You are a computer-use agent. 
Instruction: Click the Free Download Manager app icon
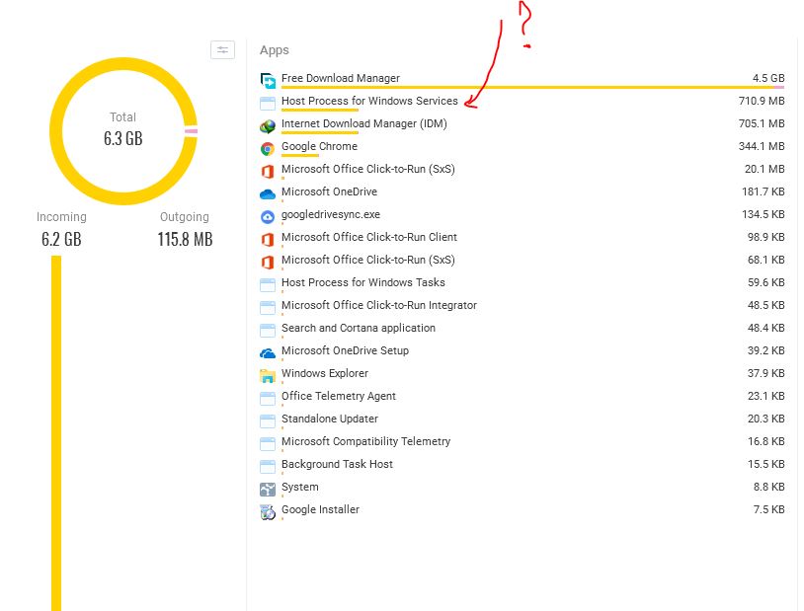point(268,80)
